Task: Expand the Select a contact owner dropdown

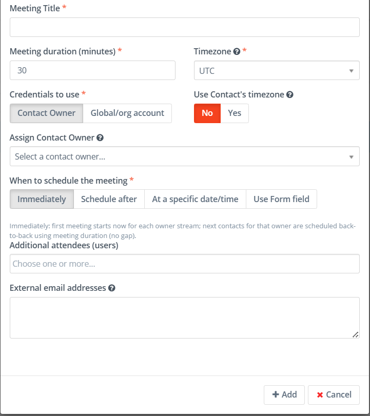Action: [185, 156]
